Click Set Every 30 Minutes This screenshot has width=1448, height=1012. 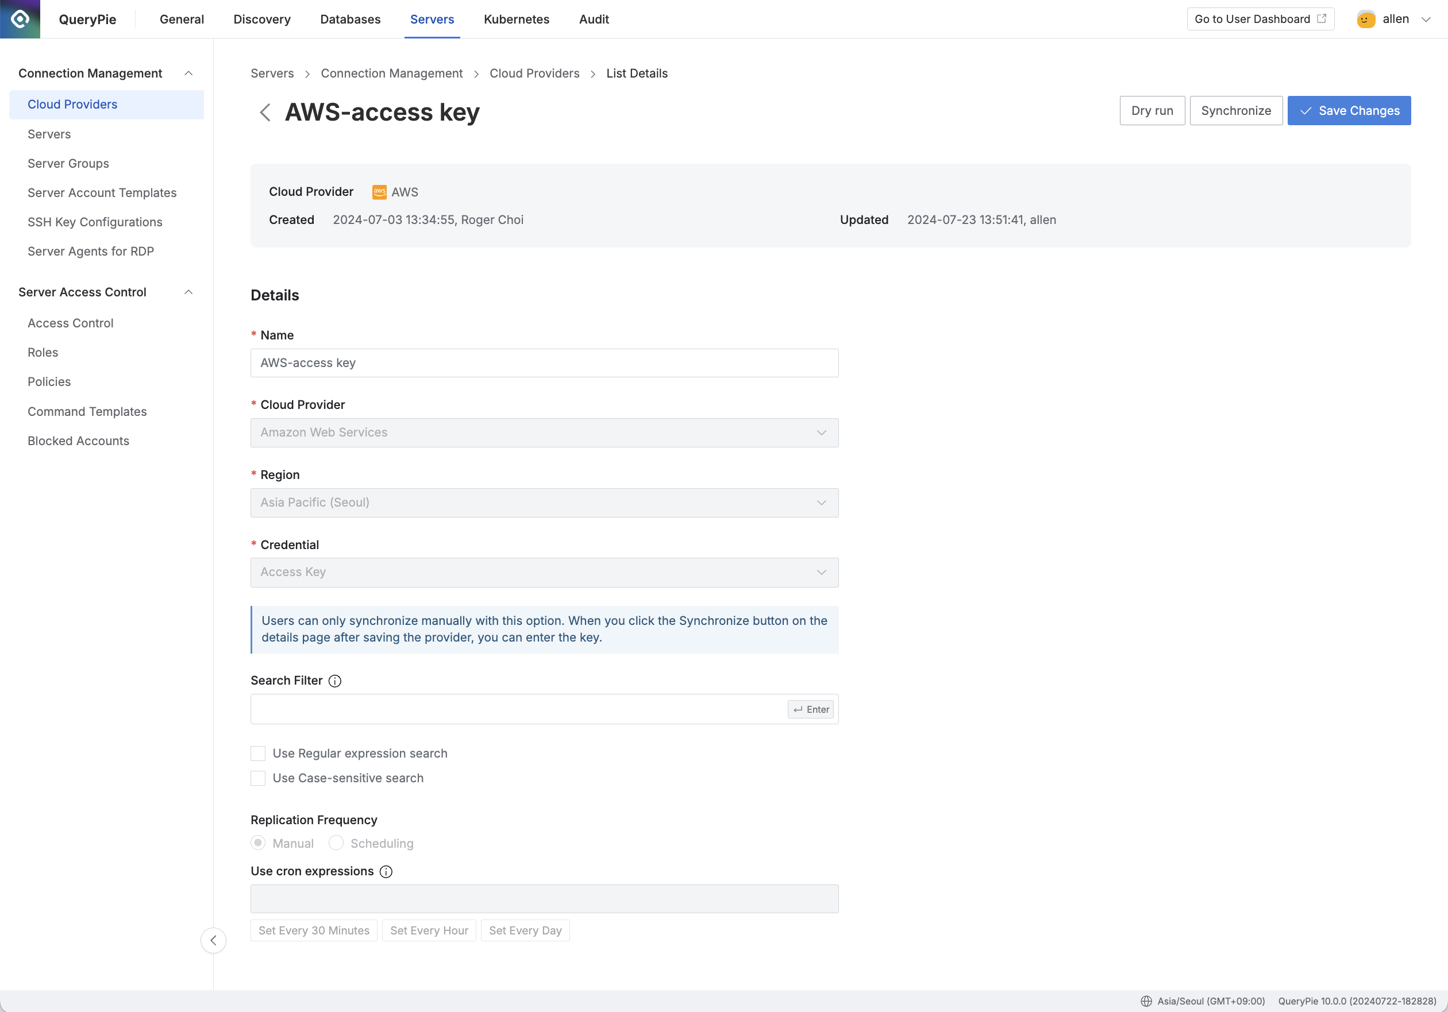[313, 930]
